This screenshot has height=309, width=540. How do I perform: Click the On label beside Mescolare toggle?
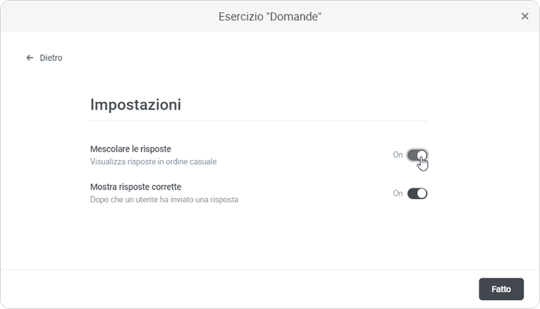[x=398, y=155]
